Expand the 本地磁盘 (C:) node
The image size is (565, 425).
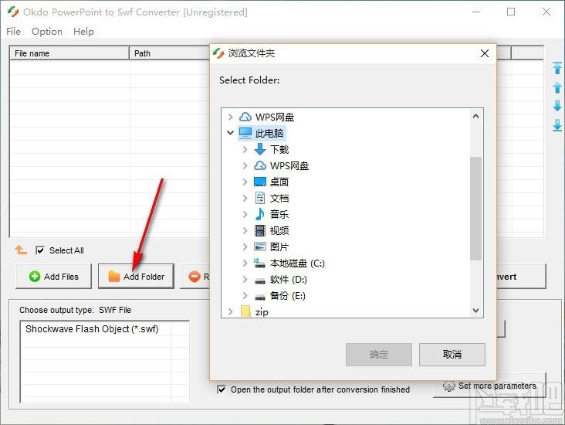(x=245, y=263)
